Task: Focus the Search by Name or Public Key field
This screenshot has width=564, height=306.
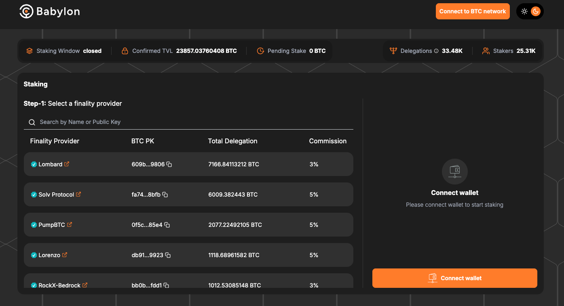Action: (x=188, y=122)
